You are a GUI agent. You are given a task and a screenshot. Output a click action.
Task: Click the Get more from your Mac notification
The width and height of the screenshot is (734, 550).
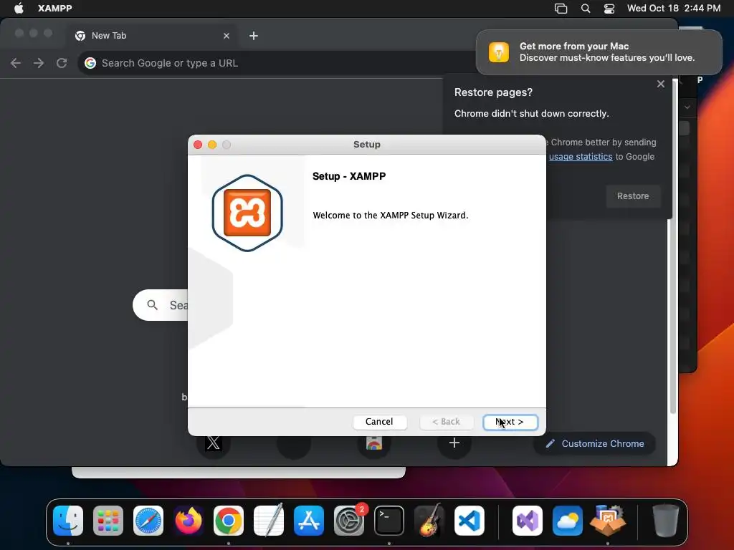[599, 52]
